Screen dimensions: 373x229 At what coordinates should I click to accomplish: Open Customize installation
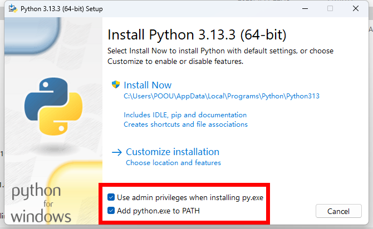pos(173,152)
